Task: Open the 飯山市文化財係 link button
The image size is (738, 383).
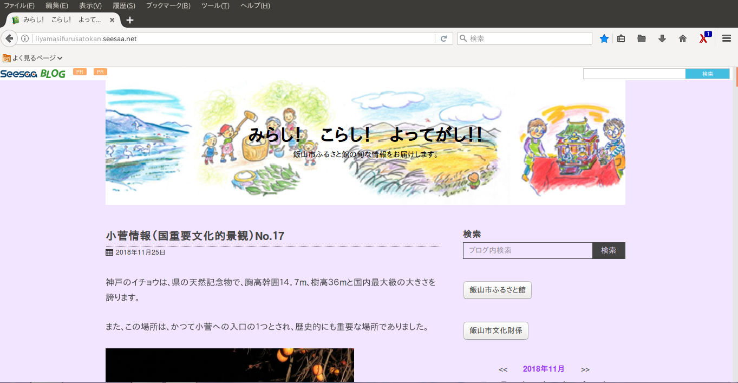Action: pos(496,330)
